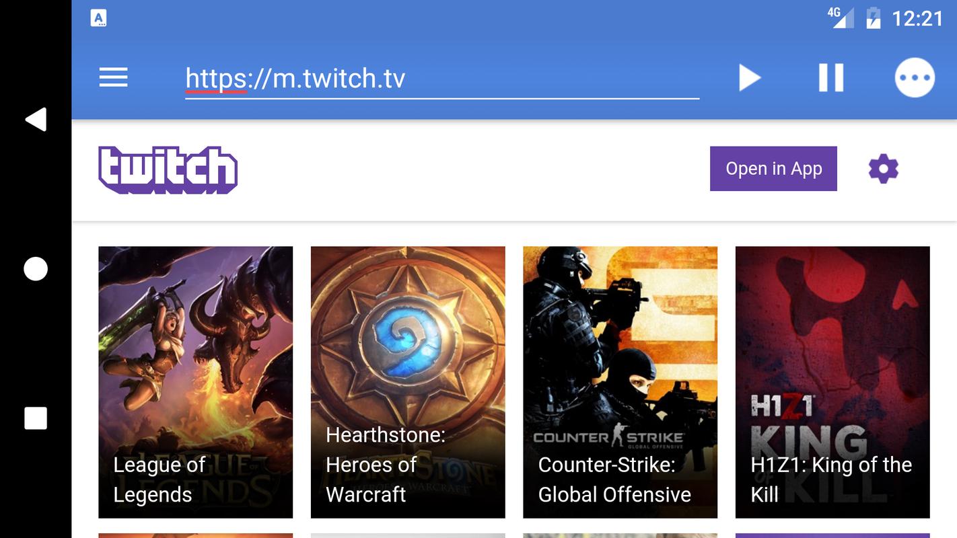This screenshot has width=957, height=538.
Task: Tap the Android recent apps square button
Action: [x=36, y=418]
